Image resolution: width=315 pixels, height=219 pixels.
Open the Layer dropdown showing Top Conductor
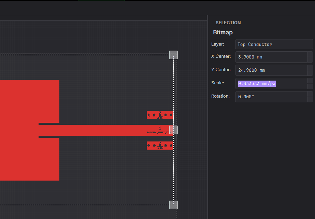[x=274, y=44]
